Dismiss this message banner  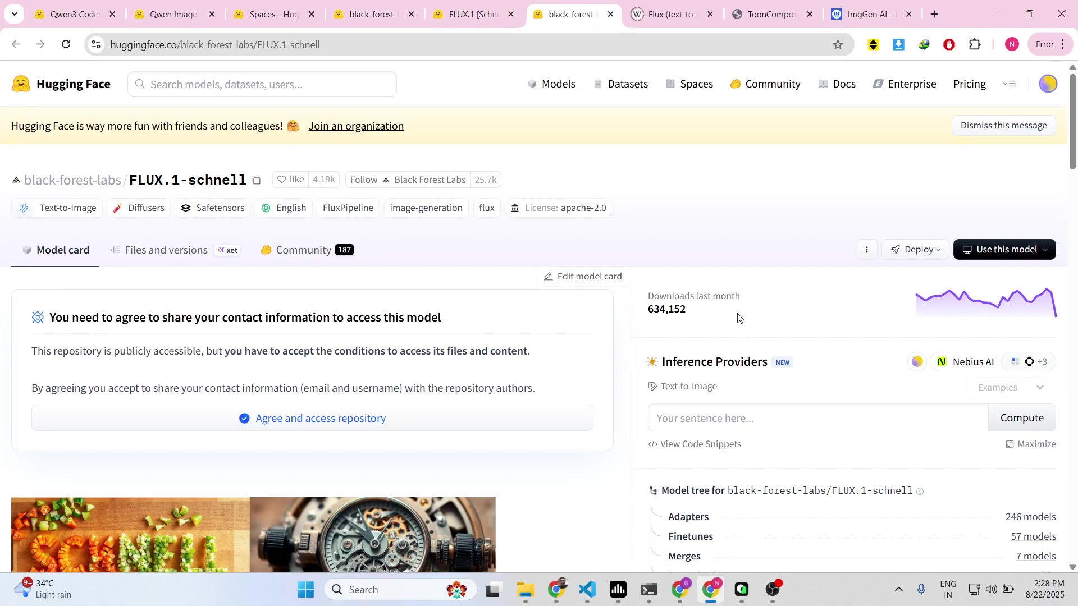tap(1003, 126)
